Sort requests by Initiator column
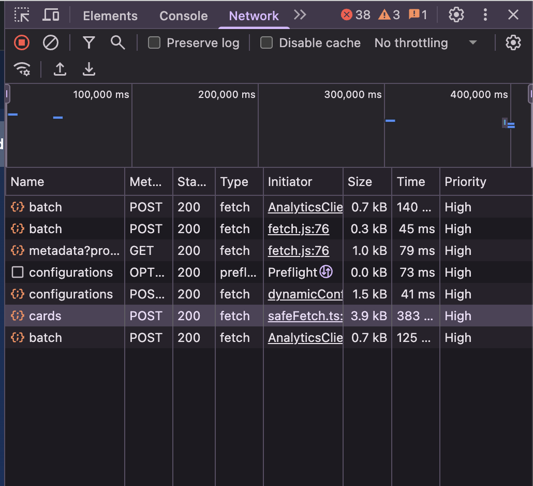Viewport: 533px width, 486px height. pos(303,182)
